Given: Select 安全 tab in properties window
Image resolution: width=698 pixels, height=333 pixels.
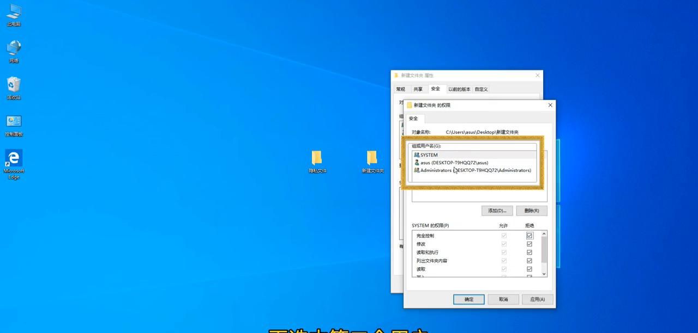Looking at the screenshot, I should click(435, 89).
